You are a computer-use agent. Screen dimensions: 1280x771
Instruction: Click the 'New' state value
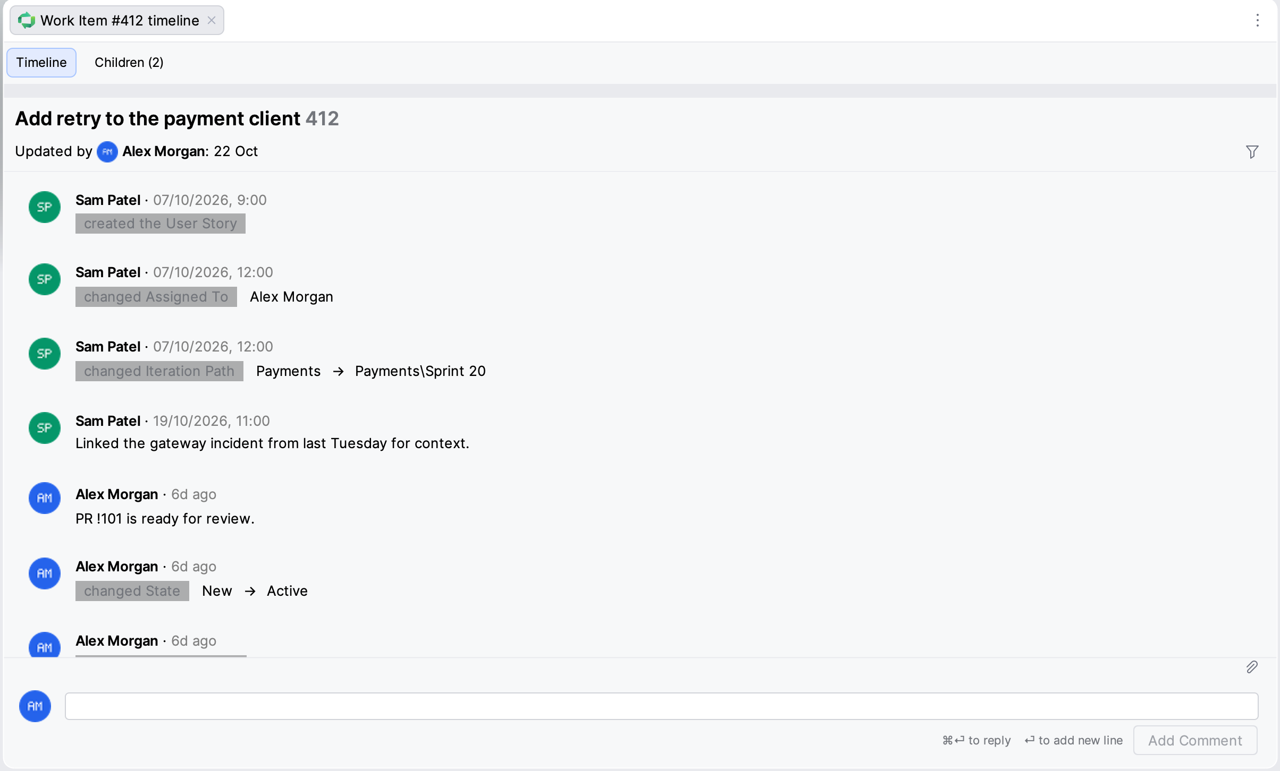(x=217, y=591)
